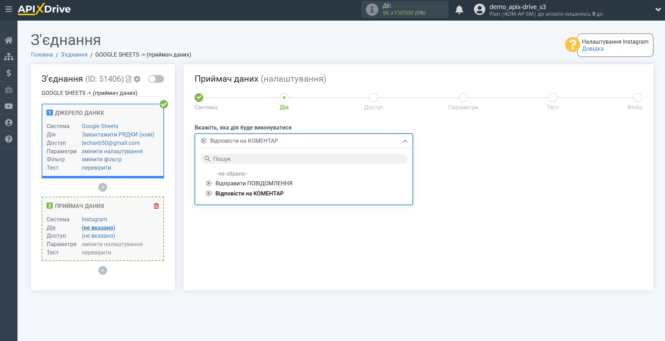Click source перевірити test link
This screenshot has width=665, height=341.
pyautogui.click(x=97, y=168)
